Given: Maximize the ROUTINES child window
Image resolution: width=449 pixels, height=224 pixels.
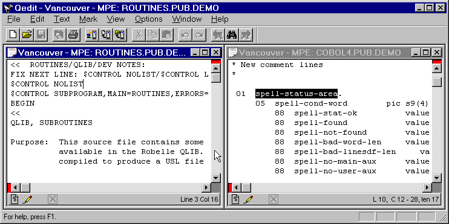Looking at the screenshot, I should tap(205, 53).
